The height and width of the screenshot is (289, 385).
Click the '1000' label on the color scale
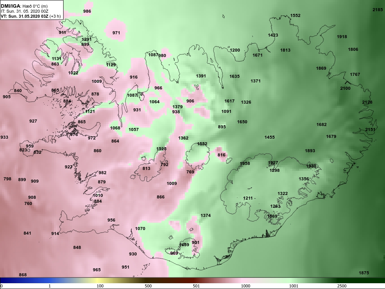246,286
